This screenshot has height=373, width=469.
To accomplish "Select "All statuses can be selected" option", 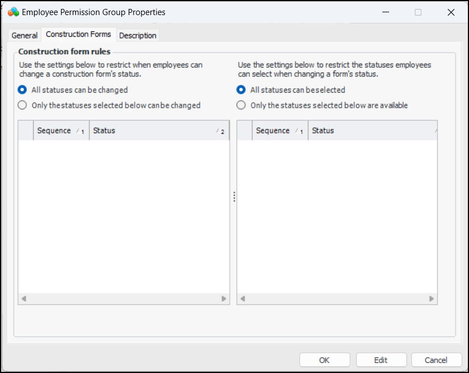I will [x=241, y=90].
